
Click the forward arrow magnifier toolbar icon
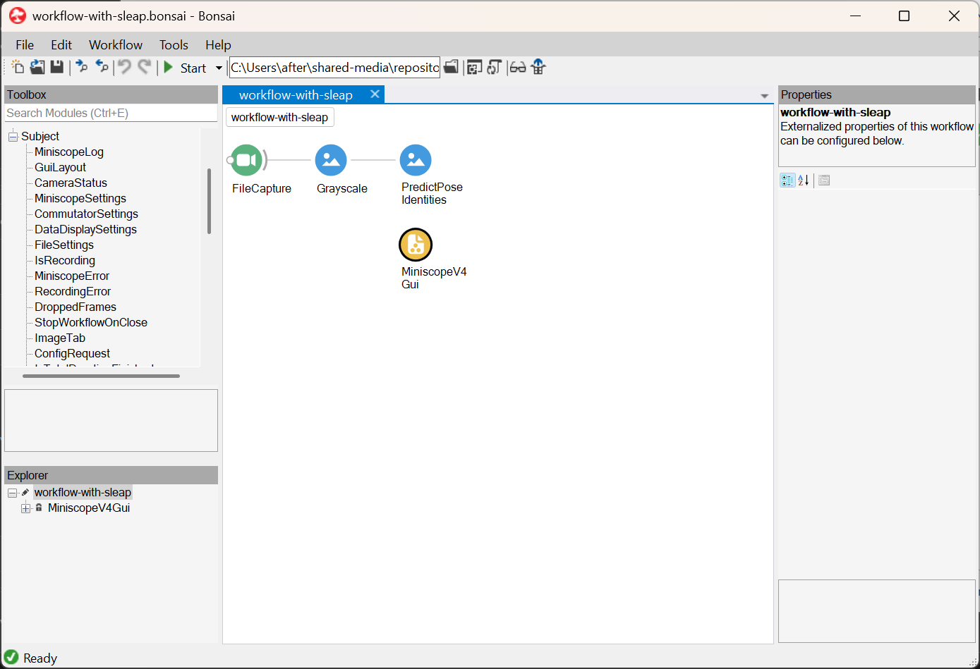tap(82, 67)
